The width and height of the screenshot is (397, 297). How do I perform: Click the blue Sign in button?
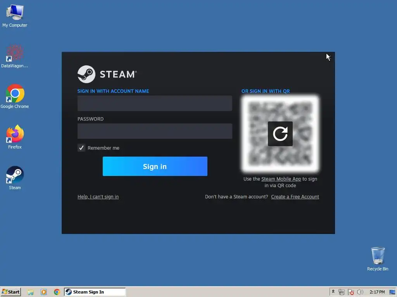[155, 166]
